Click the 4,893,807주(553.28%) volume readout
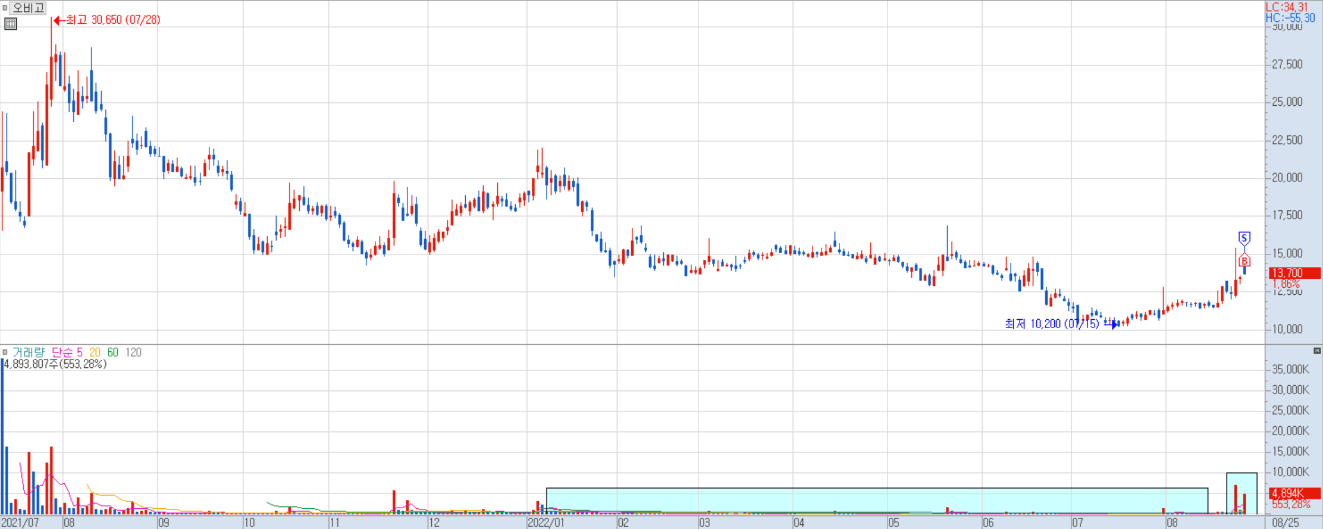Image resolution: width=1323 pixels, height=529 pixels. pyautogui.click(x=55, y=364)
